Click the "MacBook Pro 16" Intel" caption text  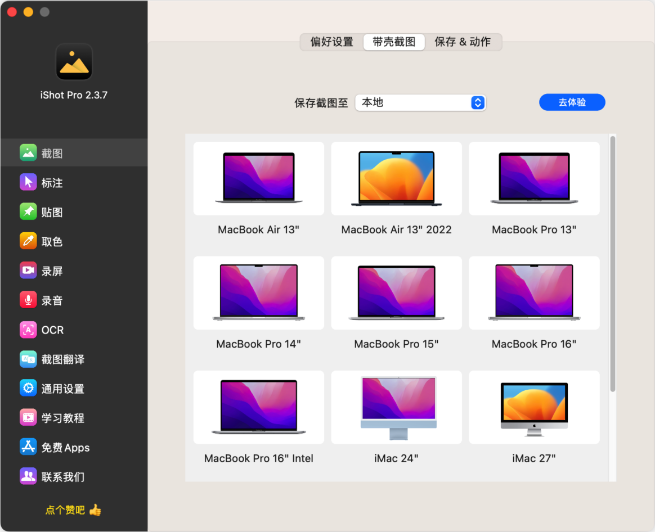(x=259, y=458)
